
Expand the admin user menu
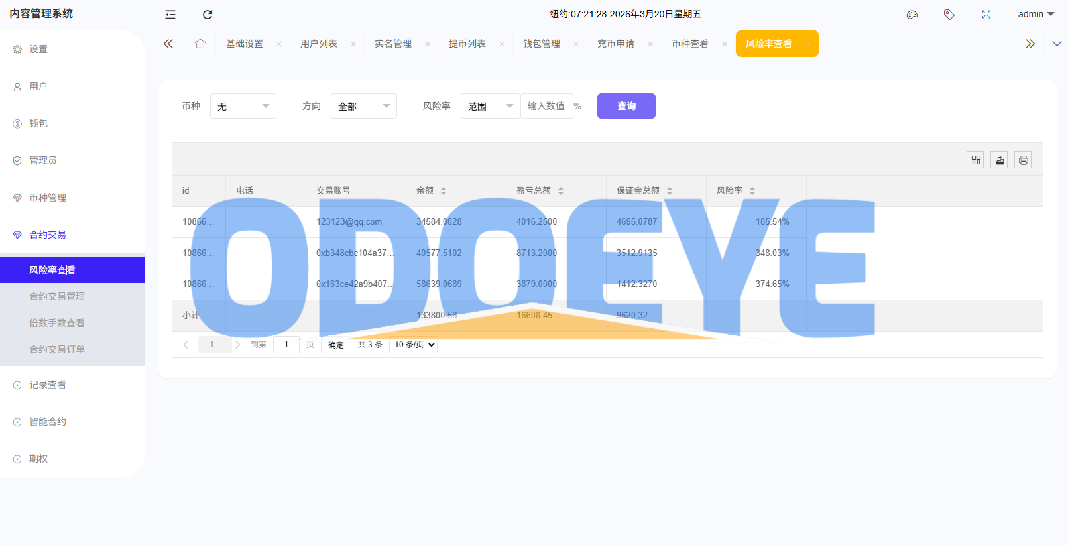click(x=1036, y=14)
